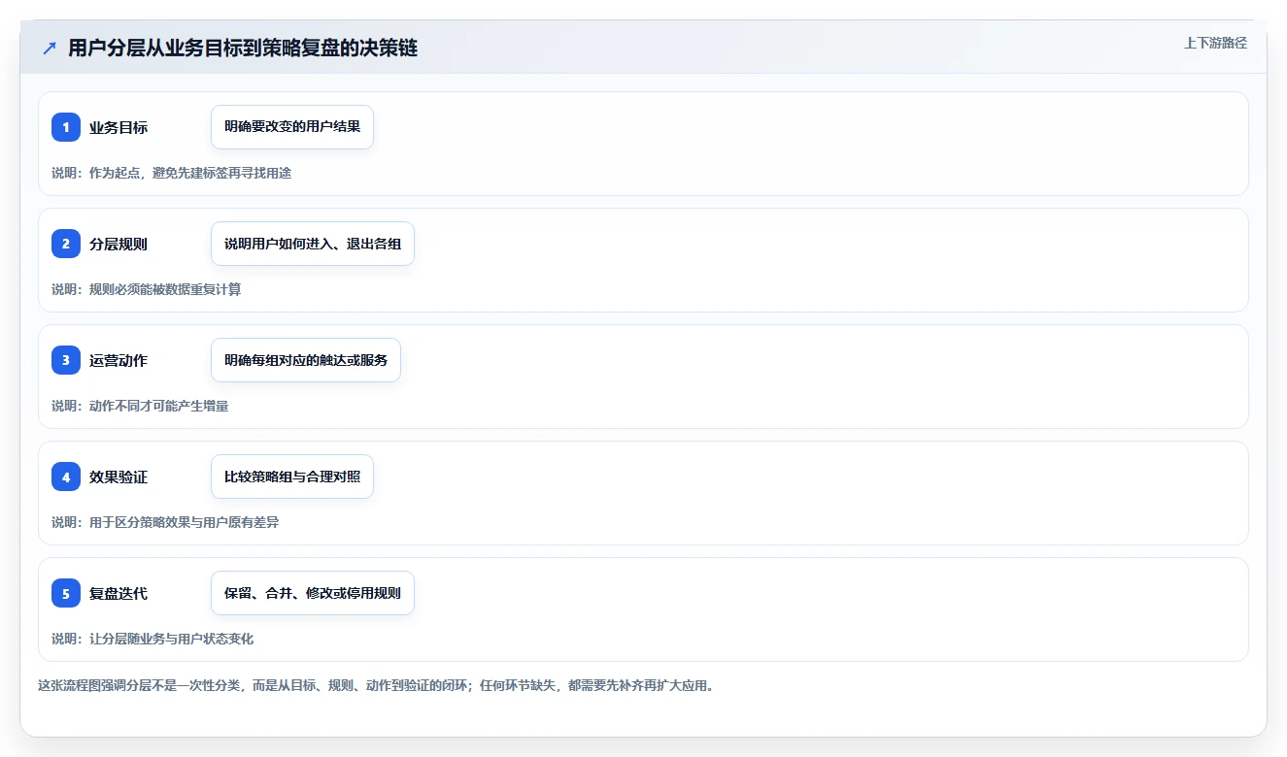
Task: Click the 复盘迭代 step label
Action: click(119, 593)
